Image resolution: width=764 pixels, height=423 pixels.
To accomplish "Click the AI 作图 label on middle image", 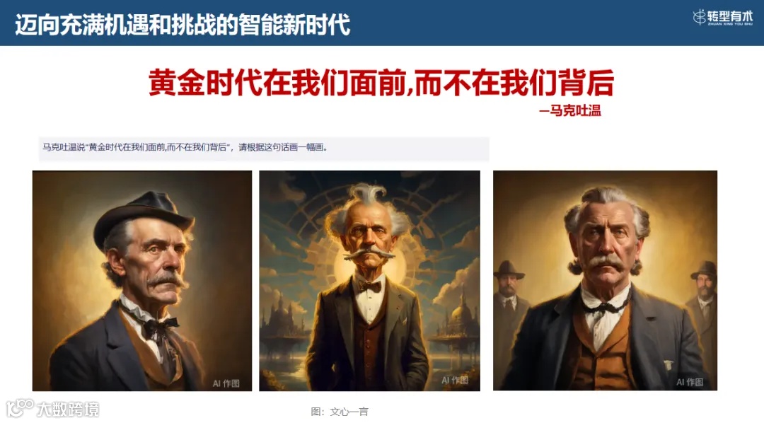I will tap(455, 380).
